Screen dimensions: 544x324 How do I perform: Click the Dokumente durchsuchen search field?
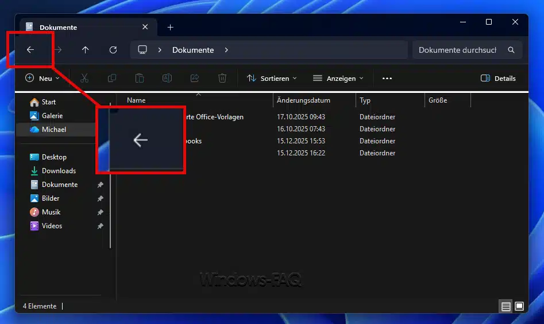pos(457,50)
